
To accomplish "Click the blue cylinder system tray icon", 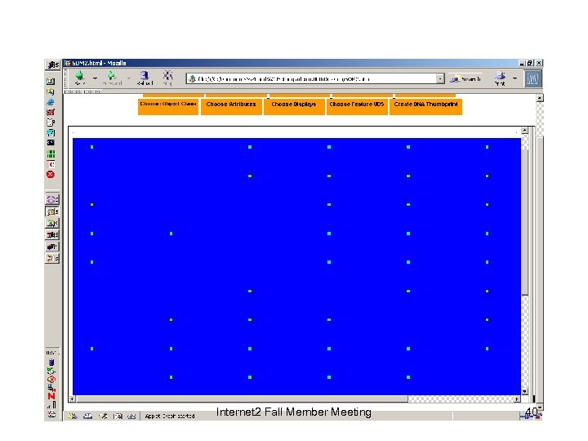I will point(51,363).
